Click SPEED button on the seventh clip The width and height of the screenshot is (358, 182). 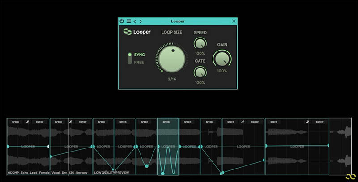188,122
